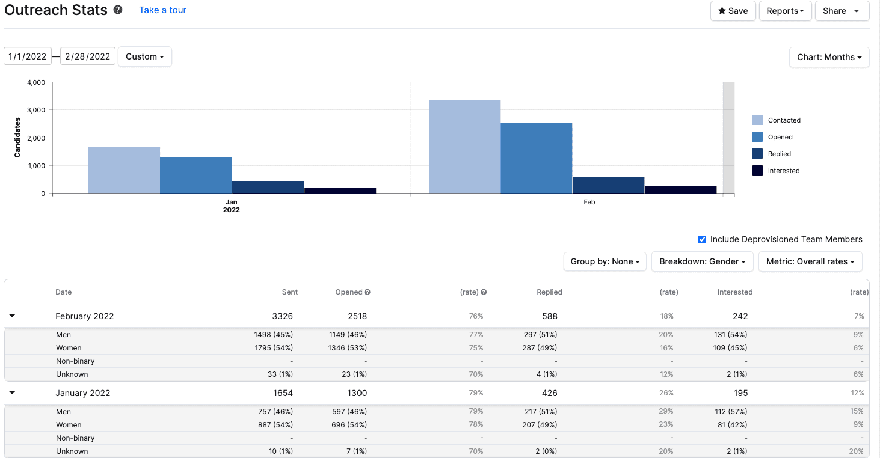Open the Group by: None menu
880x458 pixels.
click(x=605, y=261)
